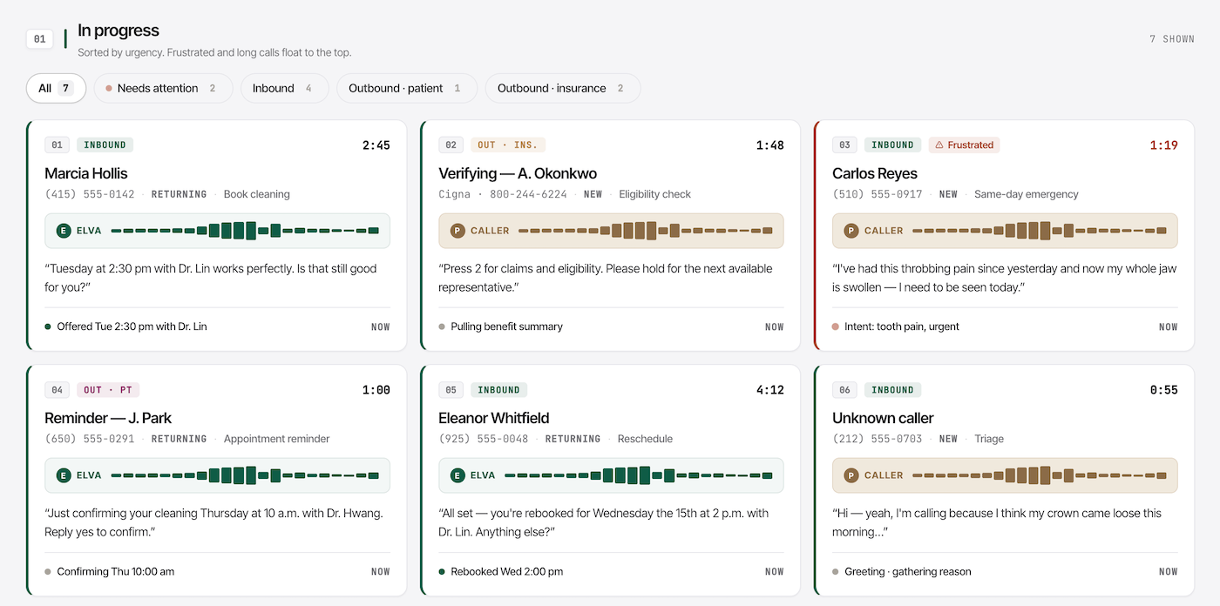Filter calls by Needs attention
This screenshot has height=606, width=1220.
tap(163, 88)
